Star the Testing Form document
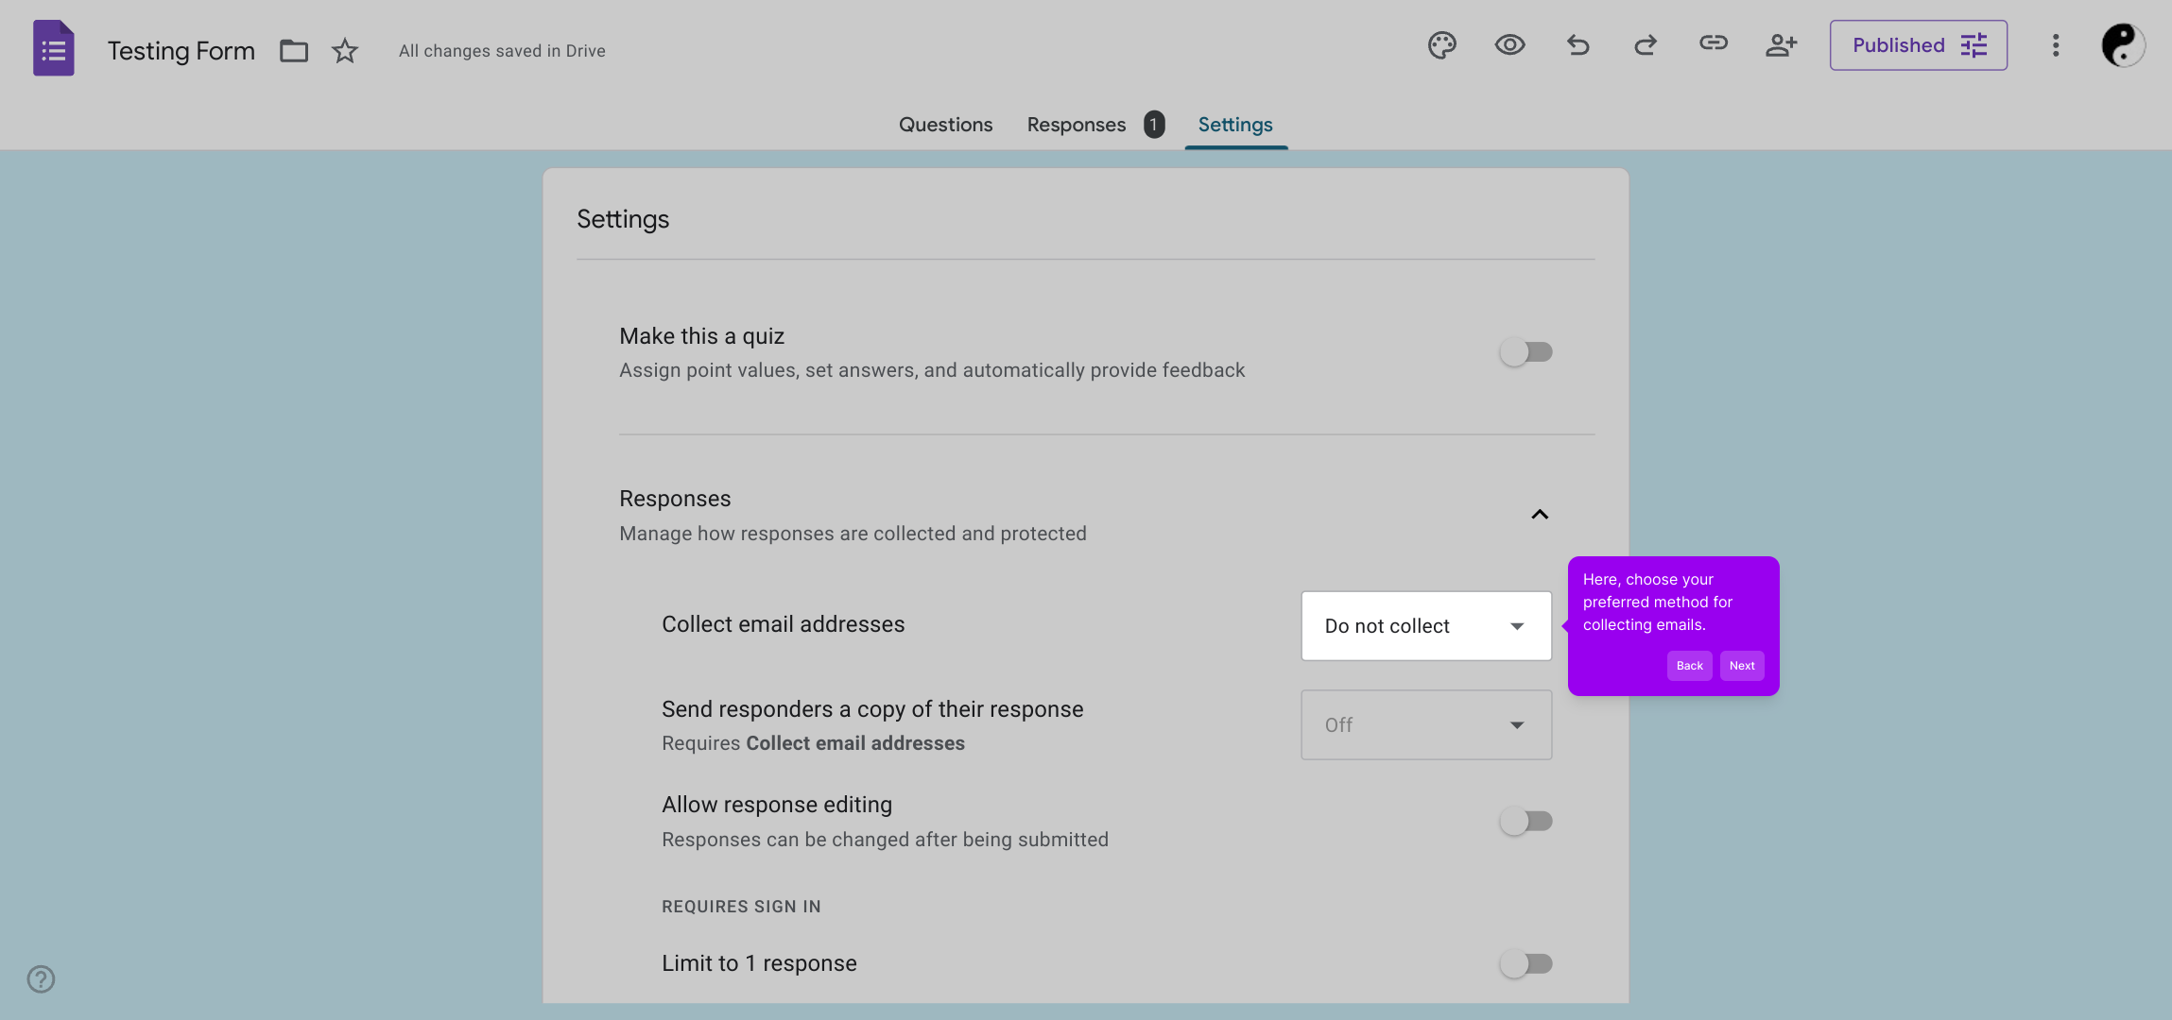The image size is (2172, 1020). (345, 51)
